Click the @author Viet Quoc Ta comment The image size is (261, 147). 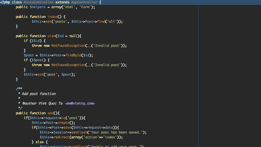pyautogui.click(x=42, y=103)
